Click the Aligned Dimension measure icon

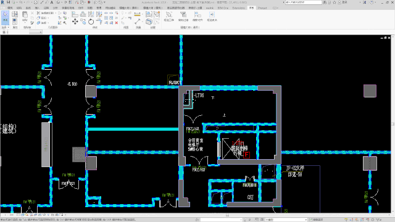point(137,14)
